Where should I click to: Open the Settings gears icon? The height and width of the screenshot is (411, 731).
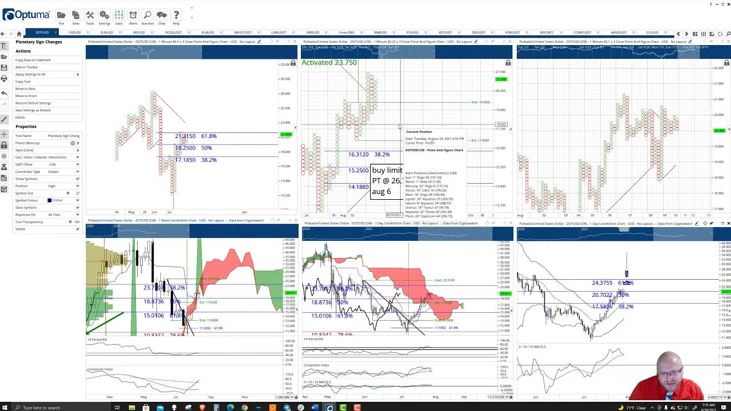pos(104,15)
